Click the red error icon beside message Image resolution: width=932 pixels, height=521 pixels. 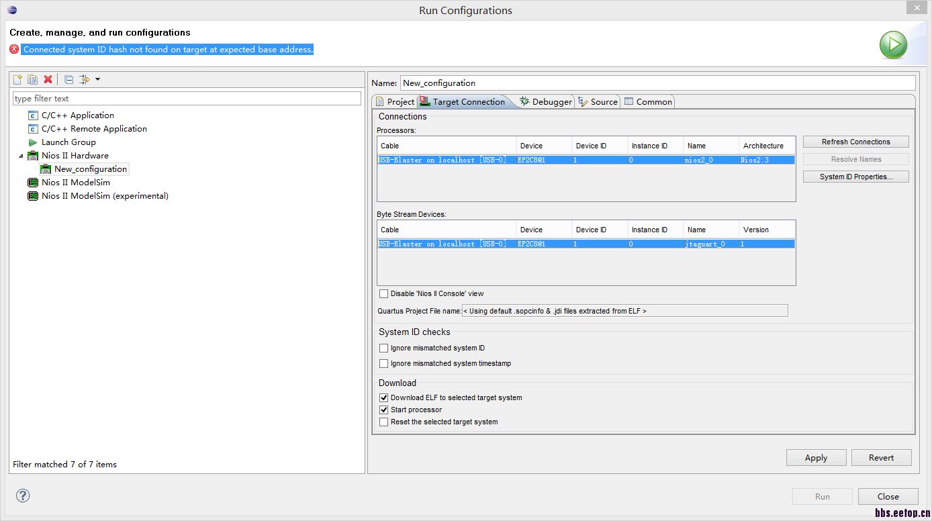click(14, 49)
